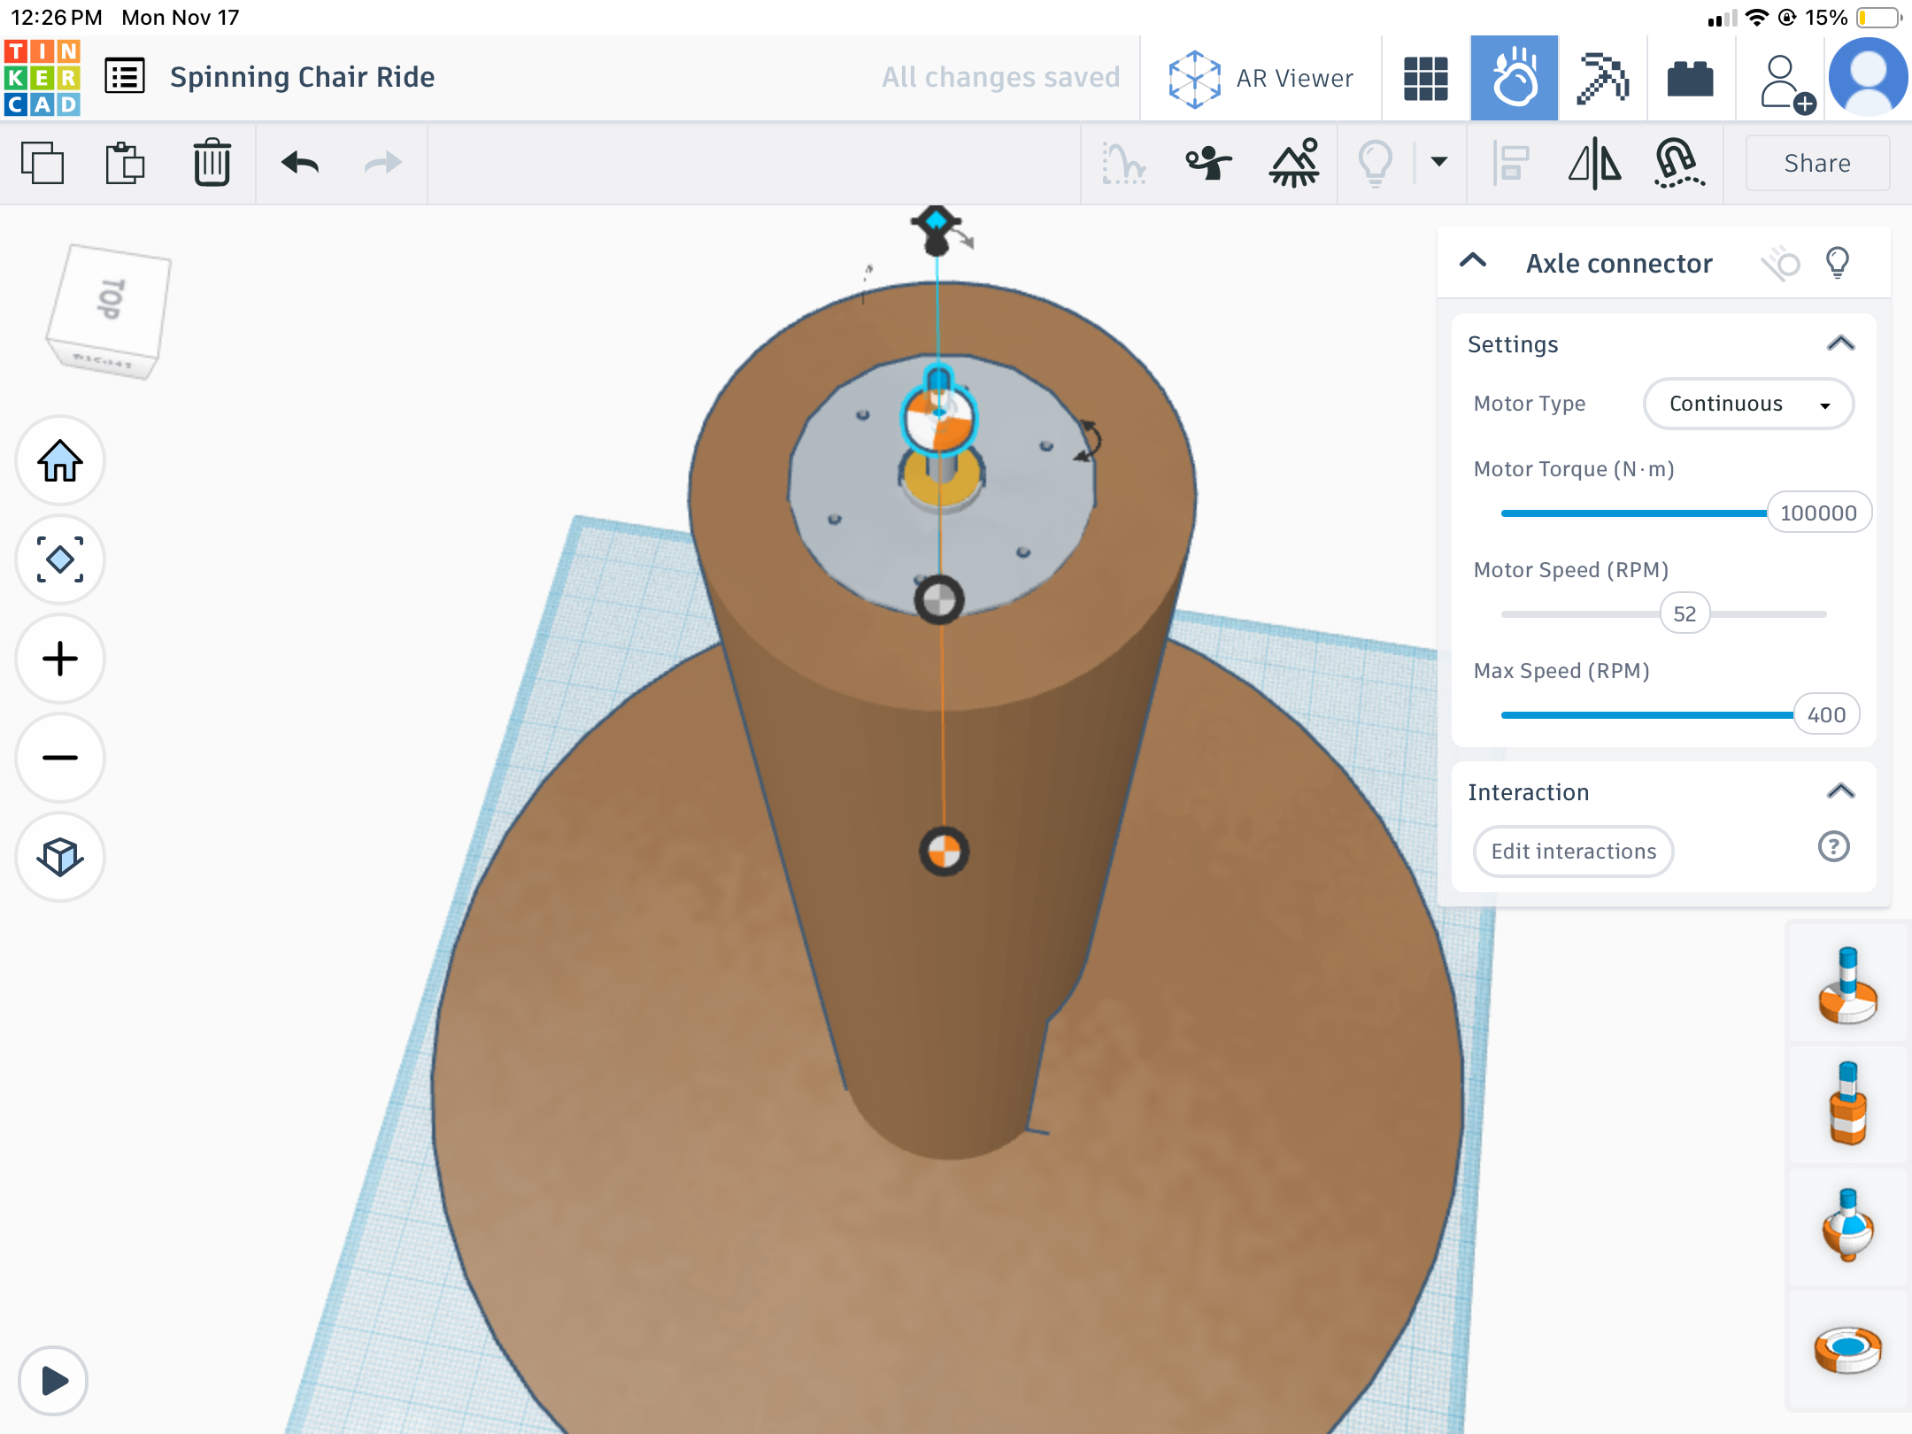Delete selection with the trash icon

coord(212,163)
